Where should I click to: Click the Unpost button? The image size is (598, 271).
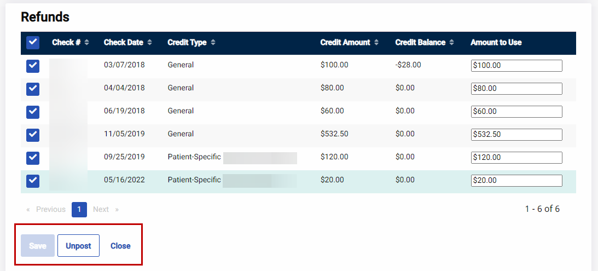(78, 246)
